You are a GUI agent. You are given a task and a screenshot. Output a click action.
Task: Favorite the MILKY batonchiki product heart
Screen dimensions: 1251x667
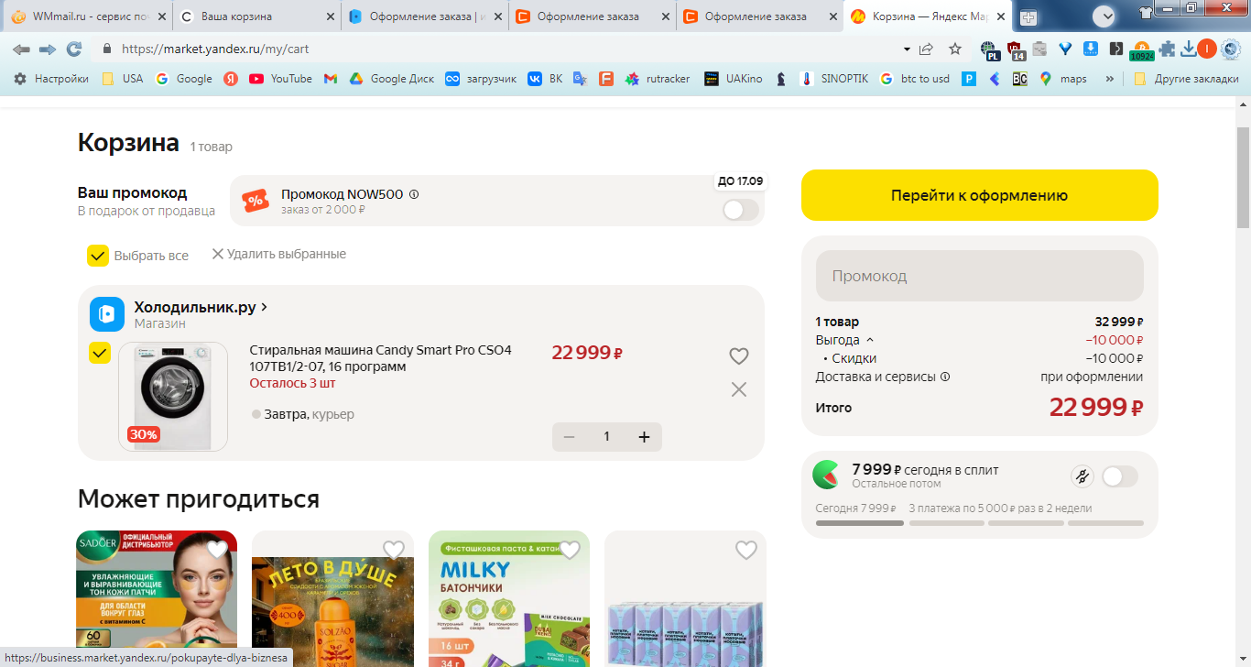(x=570, y=550)
